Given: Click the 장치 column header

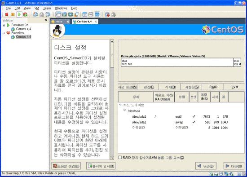Looking at the screenshot, I should click(136, 97).
